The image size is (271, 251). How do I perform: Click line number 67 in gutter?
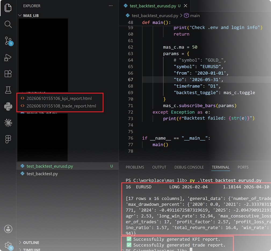[x=131, y=80]
